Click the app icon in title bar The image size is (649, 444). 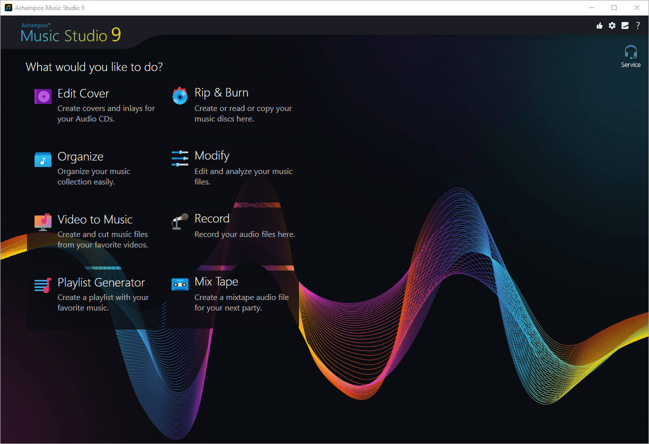click(8, 7)
